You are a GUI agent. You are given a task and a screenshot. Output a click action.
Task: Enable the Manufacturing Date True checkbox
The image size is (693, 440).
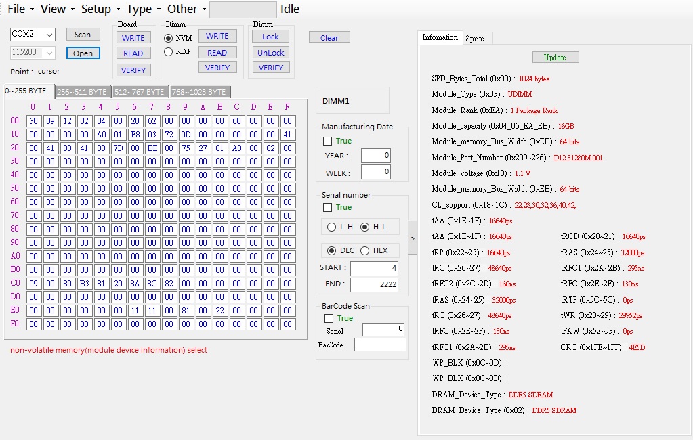click(x=328, y=141)
